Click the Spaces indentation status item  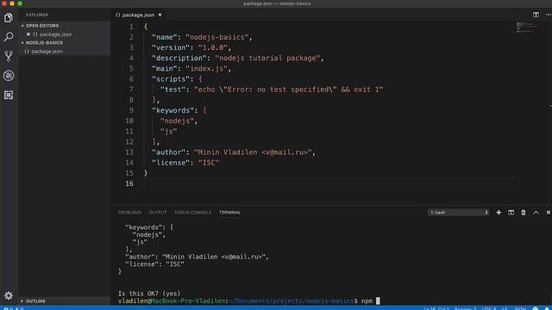(466, 308)
